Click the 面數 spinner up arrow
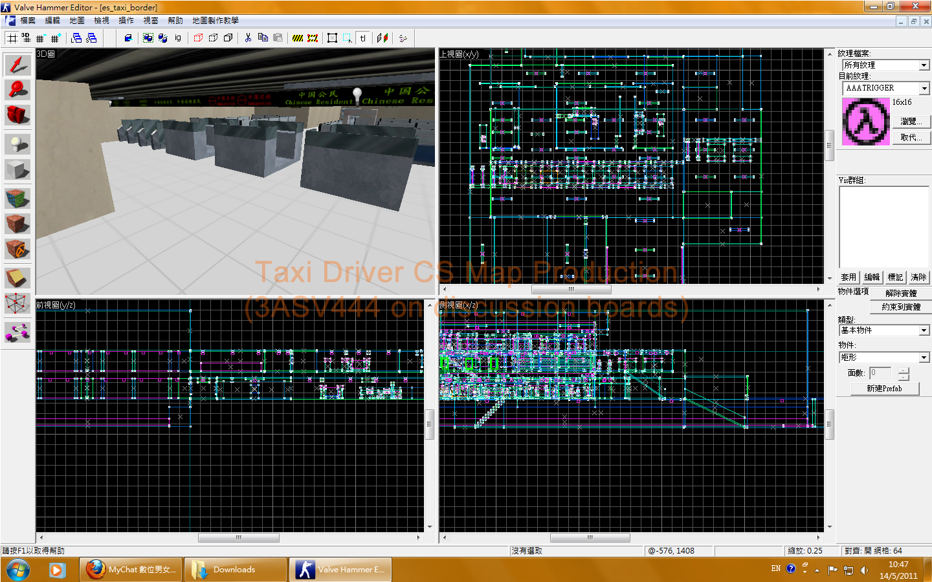This screenshot has height=582, width=932. pos(904,370)
